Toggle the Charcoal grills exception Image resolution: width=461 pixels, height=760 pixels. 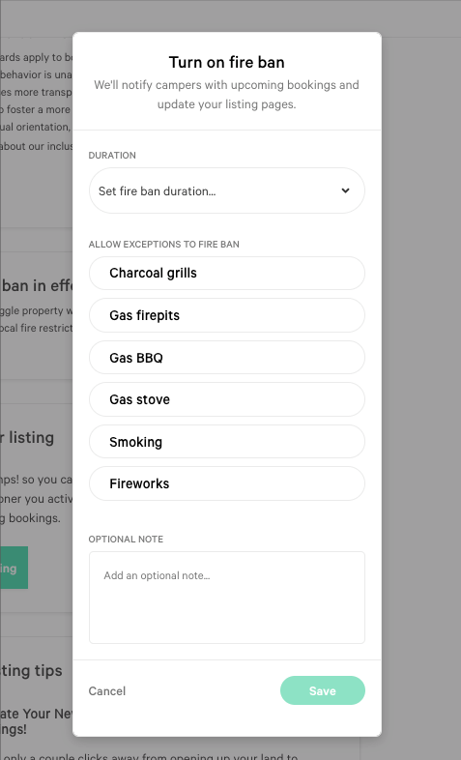point(226,274)
